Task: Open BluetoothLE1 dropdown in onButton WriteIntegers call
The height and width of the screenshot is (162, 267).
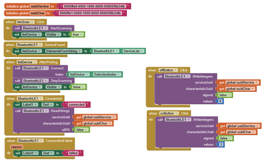Action: coord(178,120)
